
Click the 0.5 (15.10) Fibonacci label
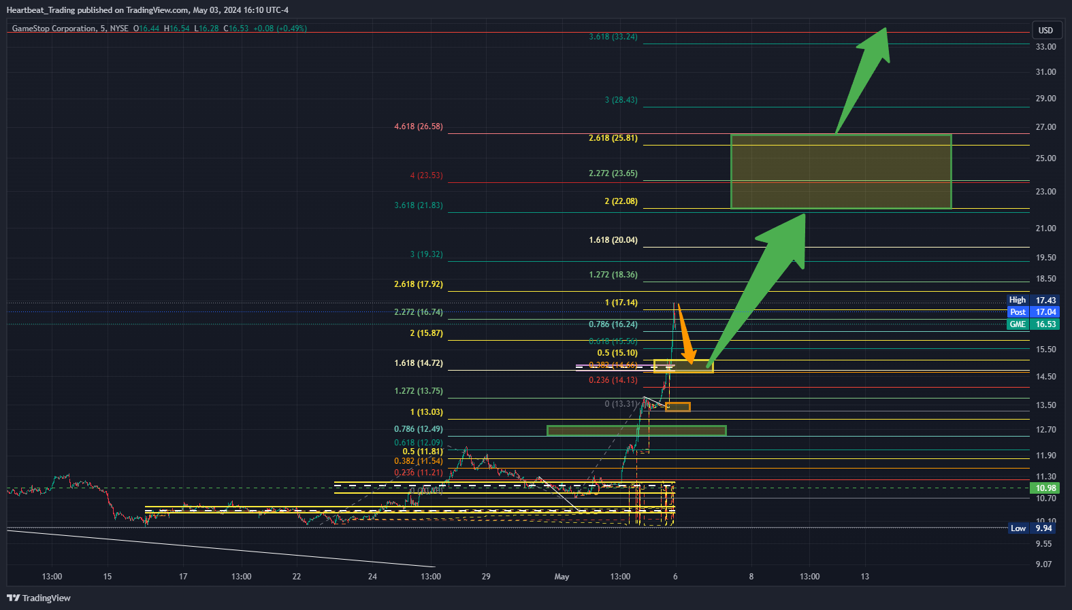tap(617, 353)
